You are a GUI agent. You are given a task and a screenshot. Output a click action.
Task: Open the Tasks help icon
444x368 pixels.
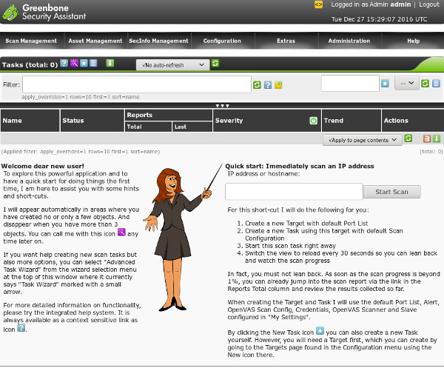point(64,64)
